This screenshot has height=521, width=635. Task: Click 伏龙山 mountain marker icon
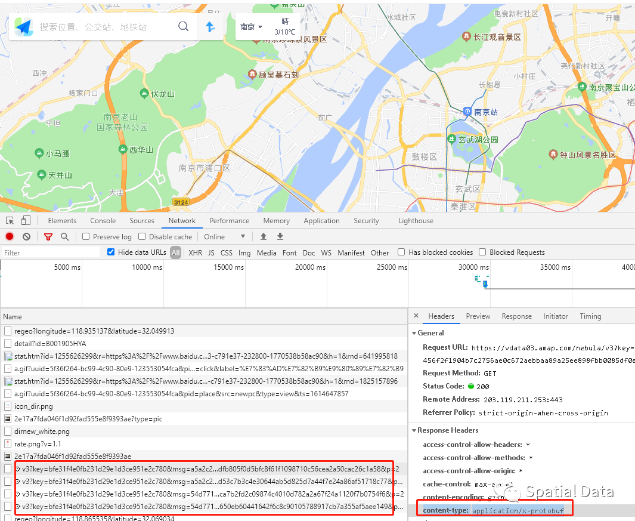point(144,94)
